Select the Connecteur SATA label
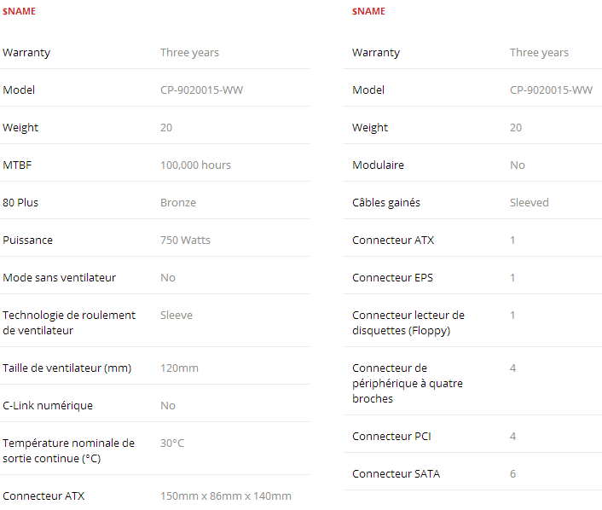Image resolution: width=602 pixels, height=510 pixels. click(x=397, y=474)
